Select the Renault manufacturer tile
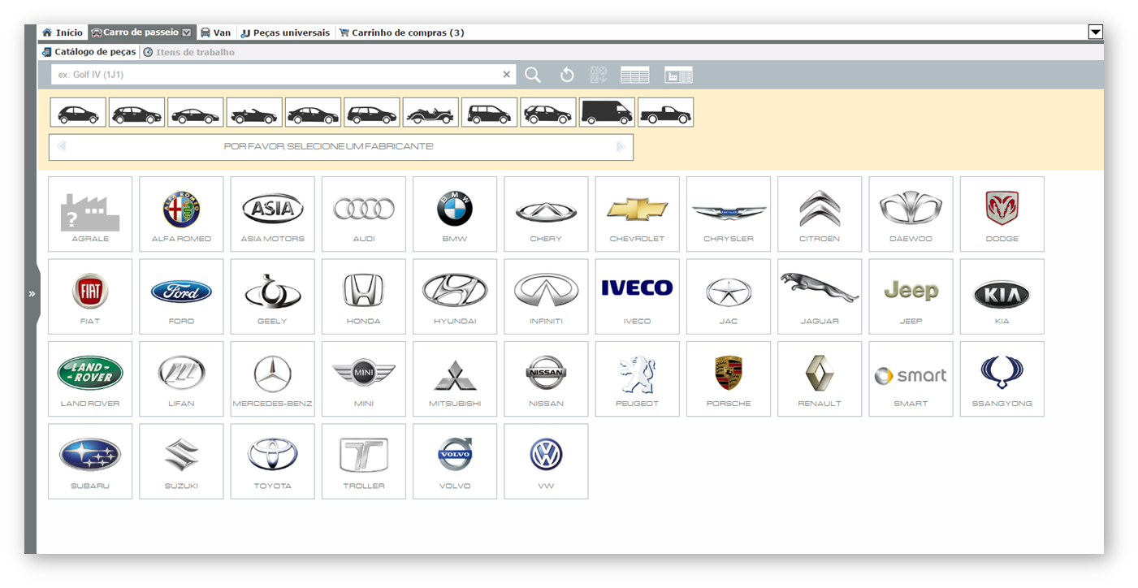The image size is (1138, 588). [x=820, y=378]
